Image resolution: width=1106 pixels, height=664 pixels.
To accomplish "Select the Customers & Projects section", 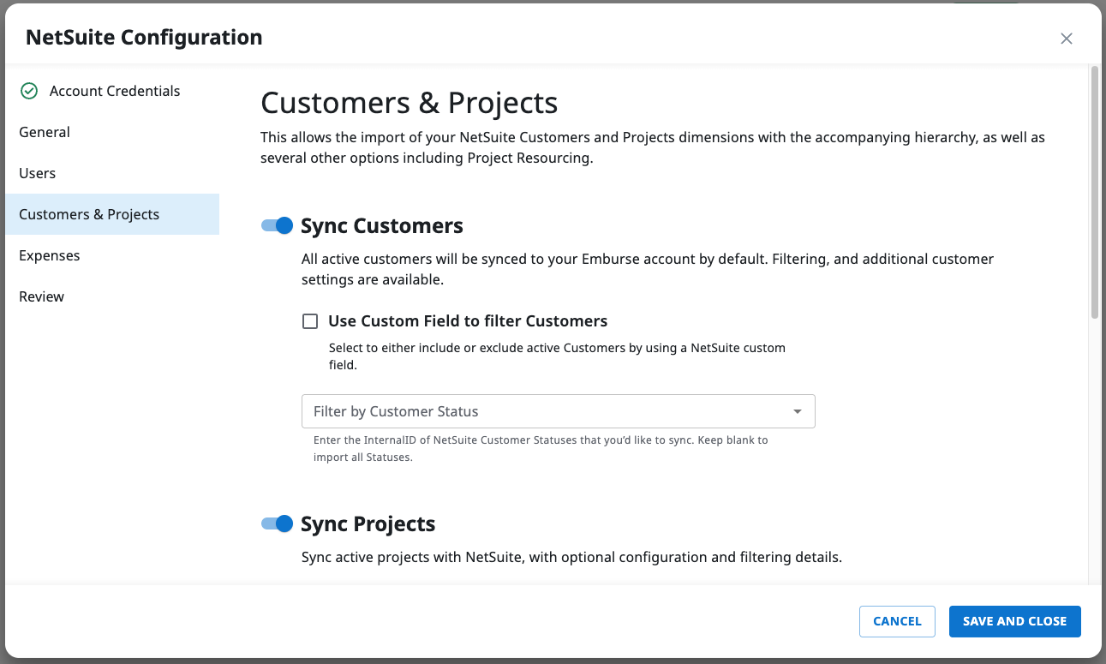I will click(112, 214).
